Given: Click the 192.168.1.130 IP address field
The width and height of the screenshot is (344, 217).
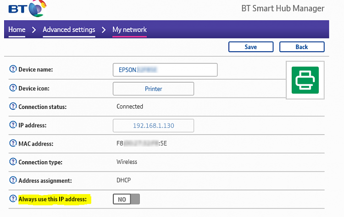Looking at the screenshot, I should coord(153,125).
